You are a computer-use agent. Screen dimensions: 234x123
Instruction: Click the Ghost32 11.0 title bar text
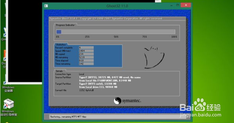(x=117, y=6)
